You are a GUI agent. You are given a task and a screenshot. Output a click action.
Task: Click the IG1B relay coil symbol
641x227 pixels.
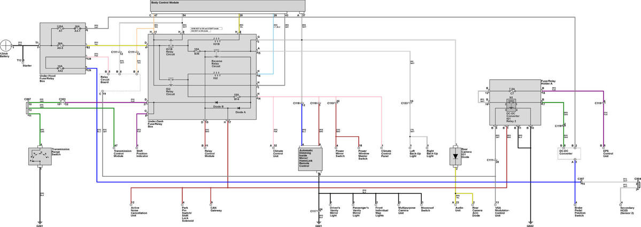(217, 41)
